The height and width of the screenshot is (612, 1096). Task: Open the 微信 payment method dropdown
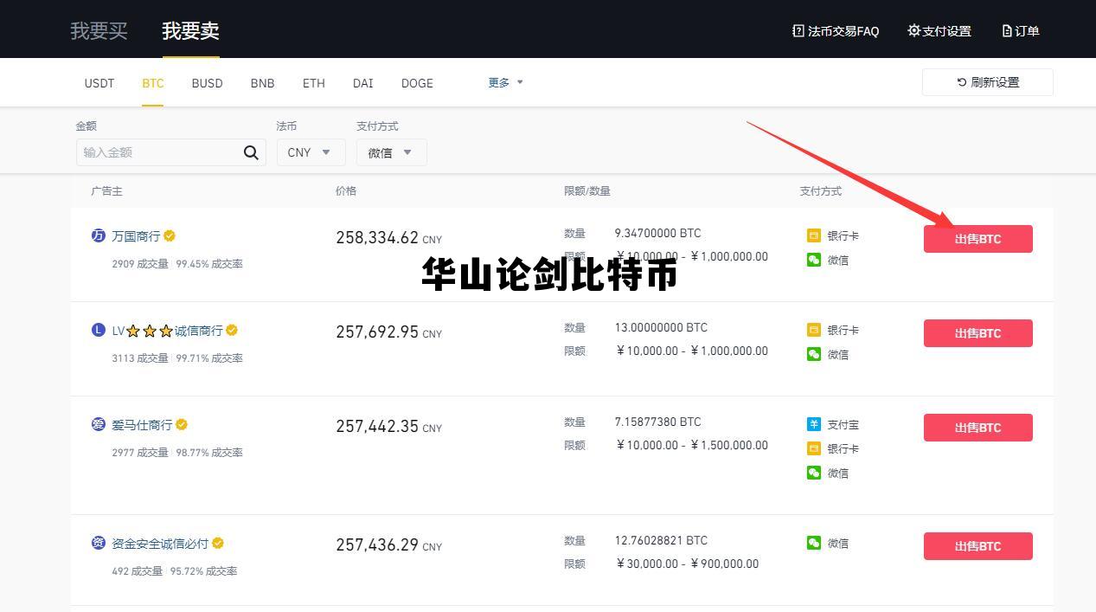tap(391, 152)
